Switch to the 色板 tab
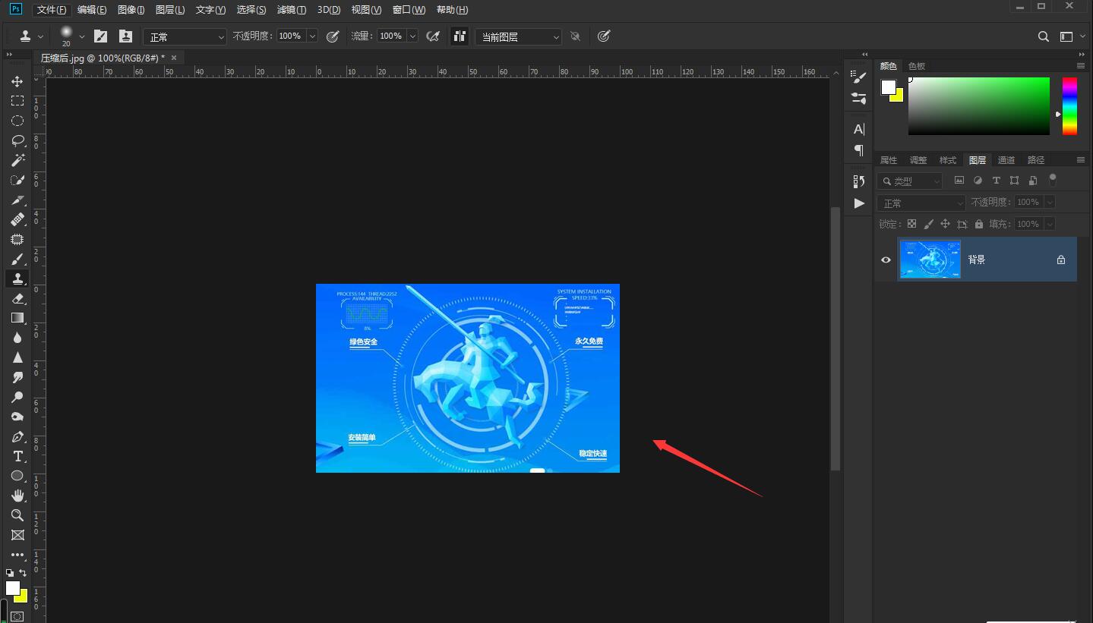Screen dimensions: 1093x623 (x=917, y=66)
